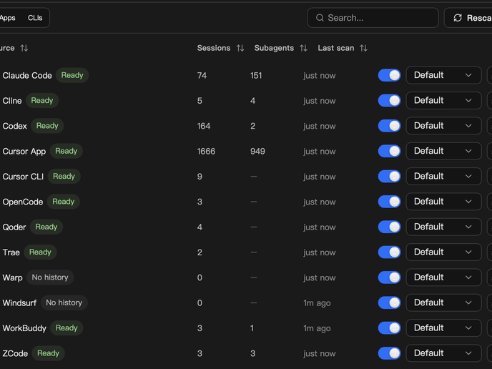492x369 pixels.
Task: Expand WorkBuddy's Default dropdown
Action: (443, 328)
